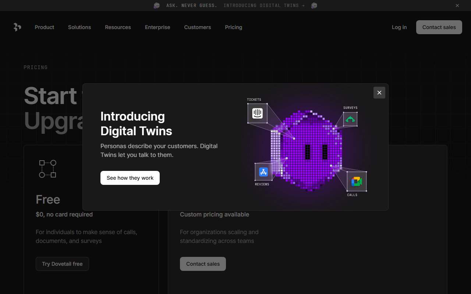
Task: Open the Customers nav item
Action: [198, 27]
